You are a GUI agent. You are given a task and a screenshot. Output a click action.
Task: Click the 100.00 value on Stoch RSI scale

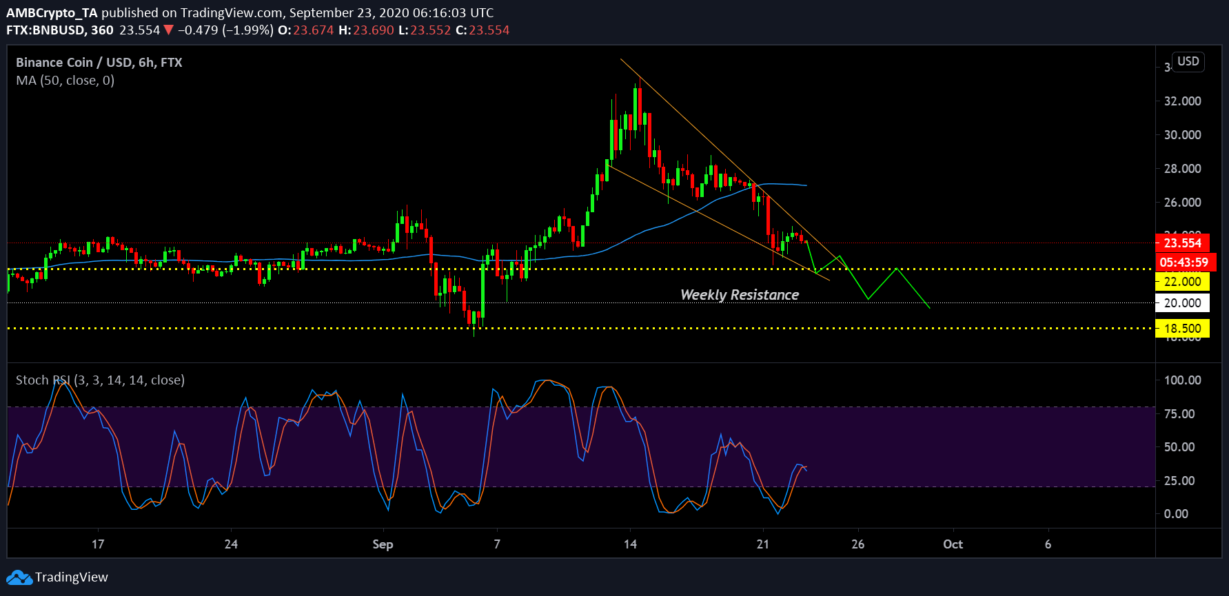tap(1182, 380)
